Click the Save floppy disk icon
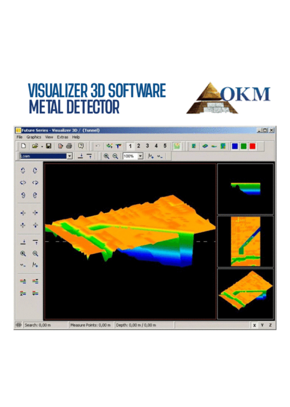The image size is (290, 407). tap(49, 146)
